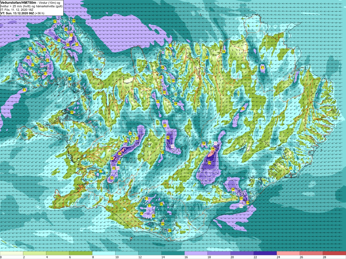Viewport: 346px width, 259px height.
Task: Click the yellow gust label 36
Action: 119,153
